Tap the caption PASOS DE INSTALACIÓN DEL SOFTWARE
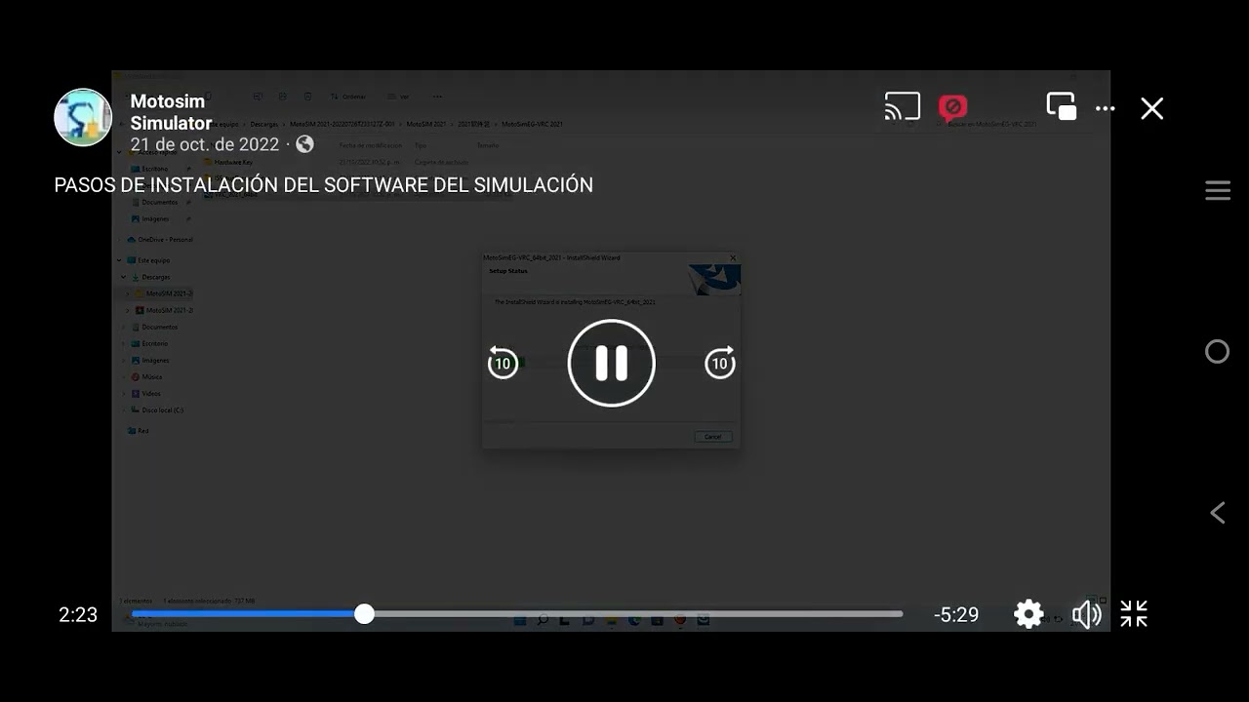 click(324, 185)
